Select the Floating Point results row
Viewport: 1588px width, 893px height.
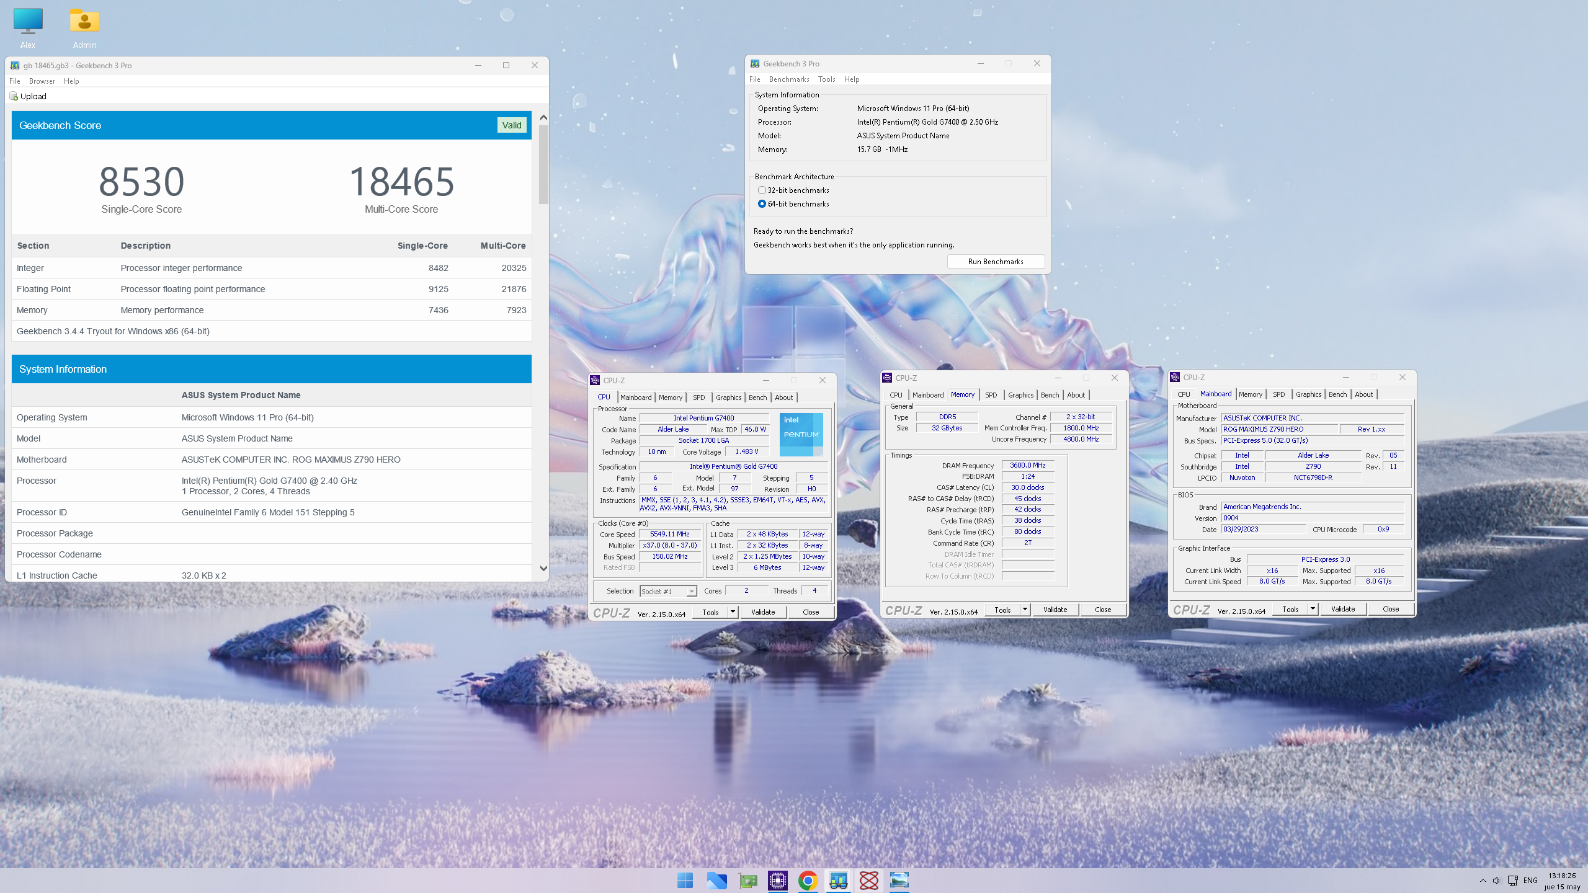click(x=272, y=289)
